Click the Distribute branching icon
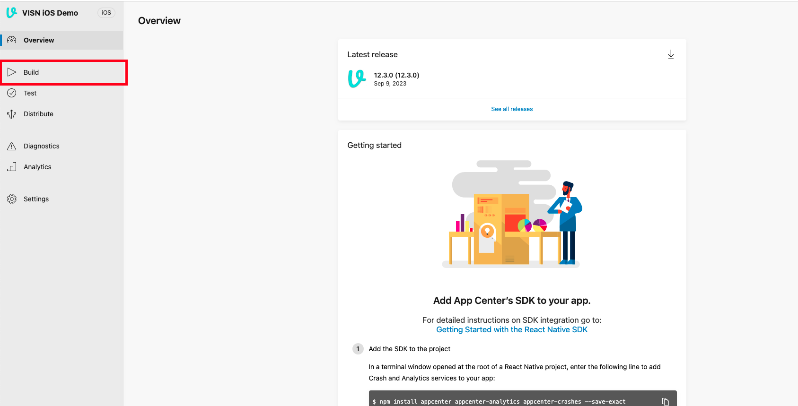 pos(12,114)
